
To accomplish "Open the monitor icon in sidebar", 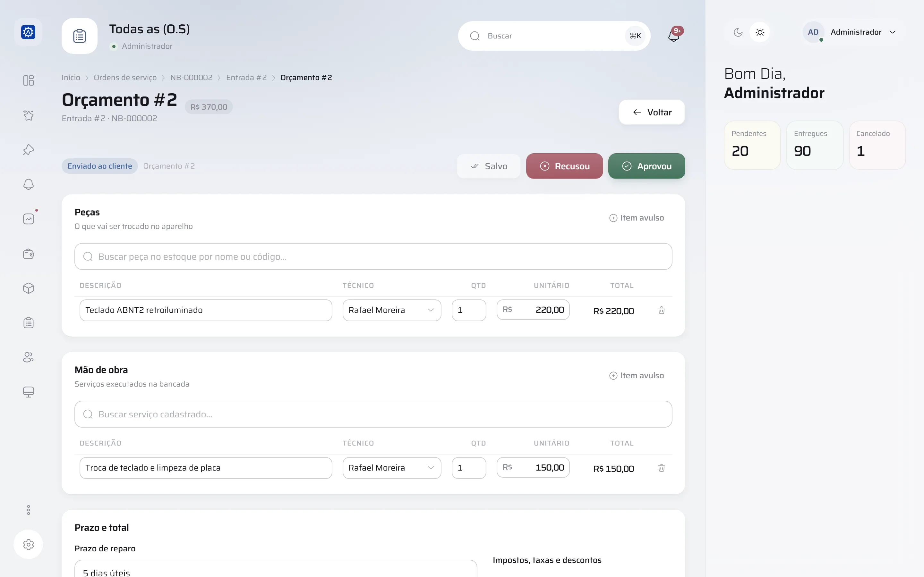I will click(28, 392).
